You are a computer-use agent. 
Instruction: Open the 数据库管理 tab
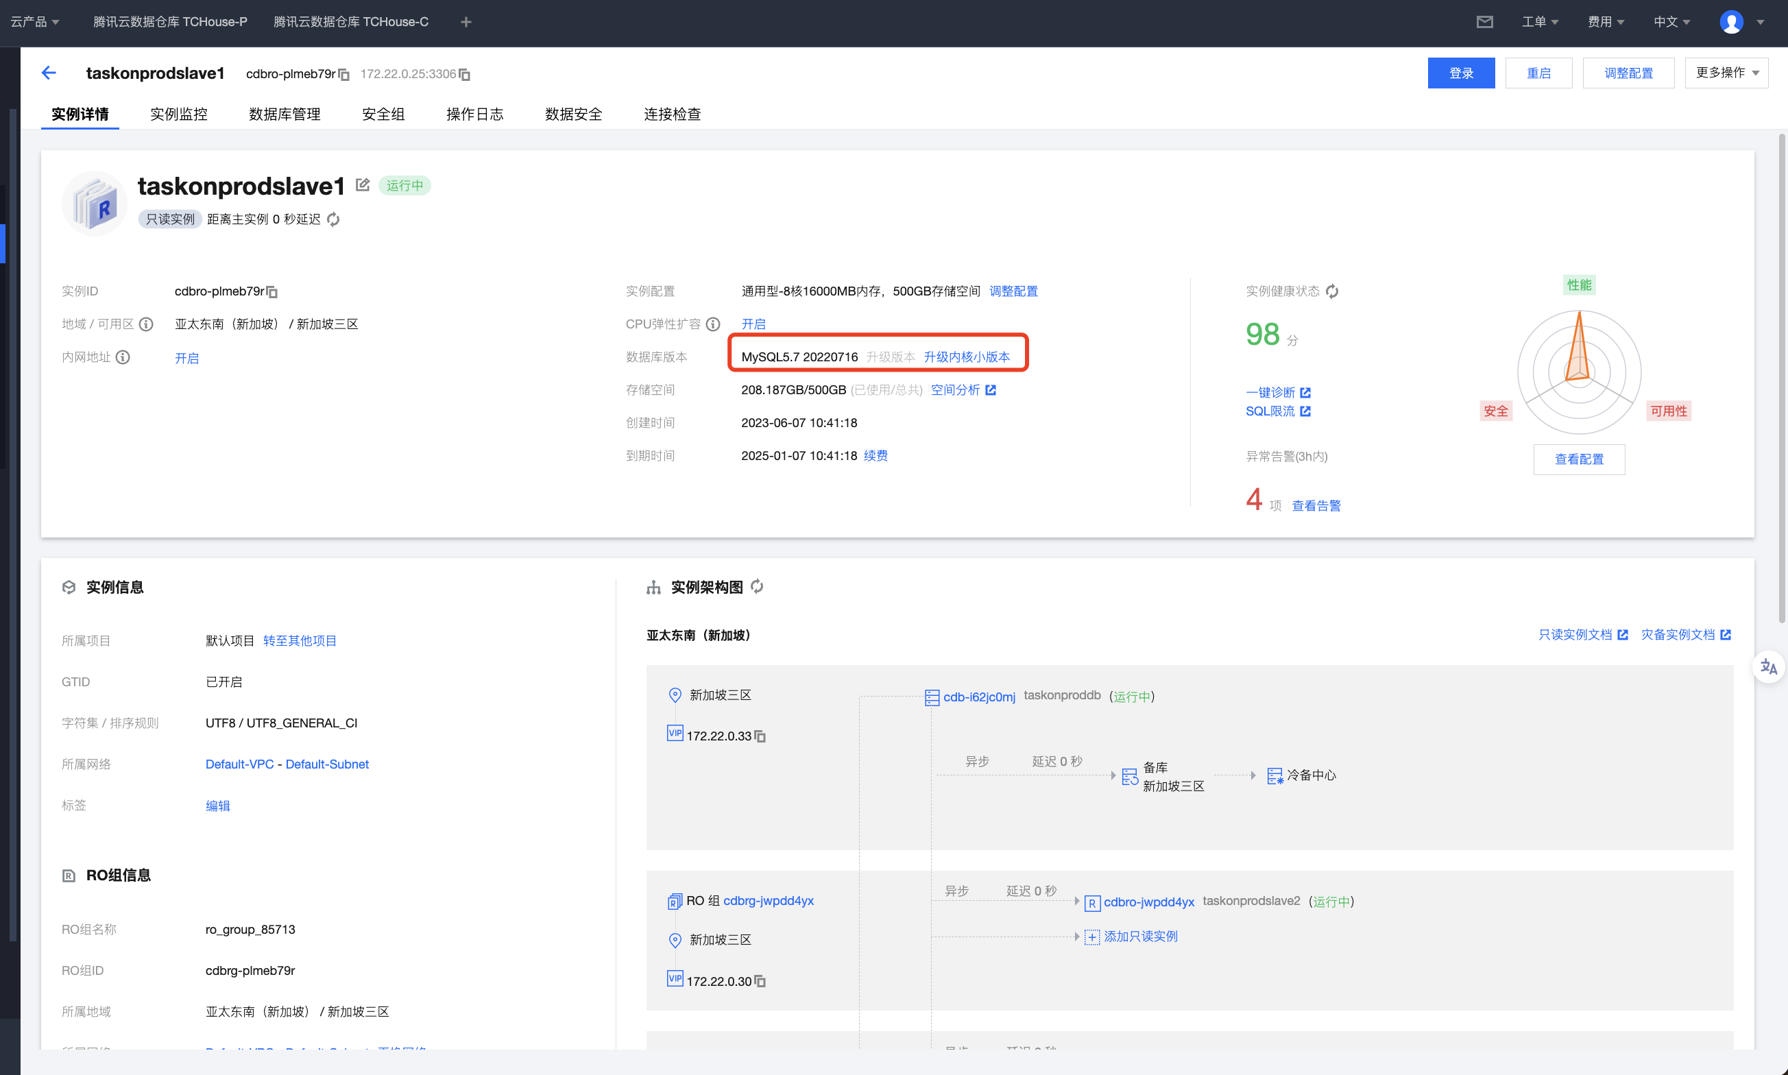tap(285, 114)
